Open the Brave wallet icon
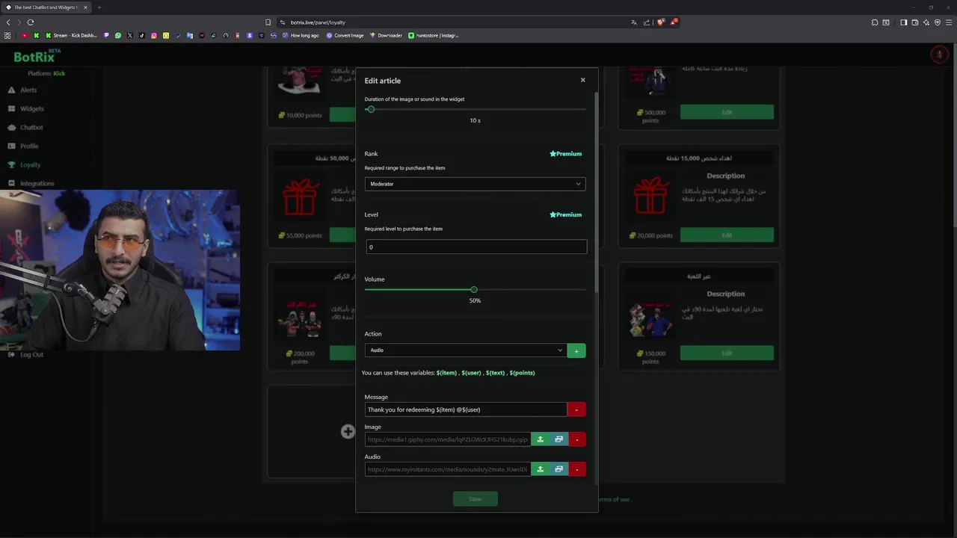The width and height of the screenshot is (957, 538). click(915, 22)
